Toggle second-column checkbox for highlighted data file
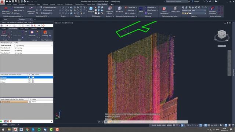The image size is (235, 132). pyautogui.click(x=33, y=77)
